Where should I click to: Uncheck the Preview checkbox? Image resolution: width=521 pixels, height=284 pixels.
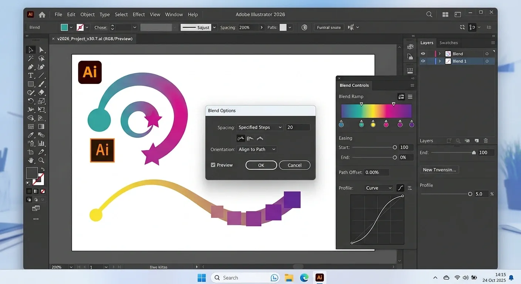213,165
